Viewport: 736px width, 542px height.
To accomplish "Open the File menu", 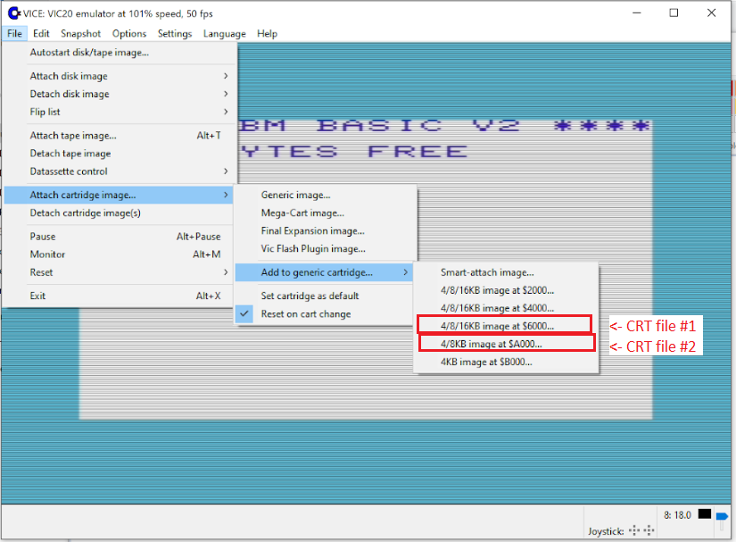I will [14, 33].
